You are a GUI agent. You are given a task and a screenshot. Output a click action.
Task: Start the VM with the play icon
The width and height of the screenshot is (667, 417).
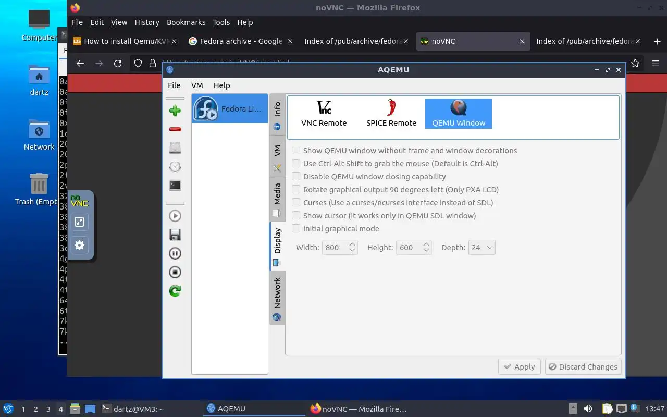coord(175,216)
